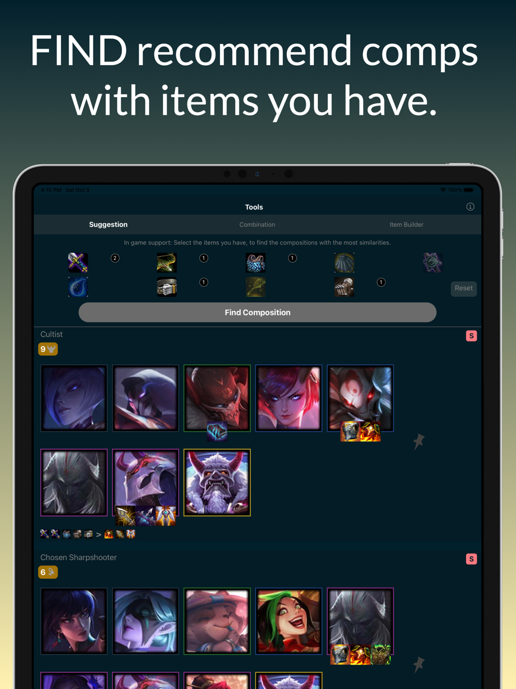Open the horned yeti champion portrait
The height and width of the screenshot is (689, 516).
pyautogui.click(x=217, y=482)
